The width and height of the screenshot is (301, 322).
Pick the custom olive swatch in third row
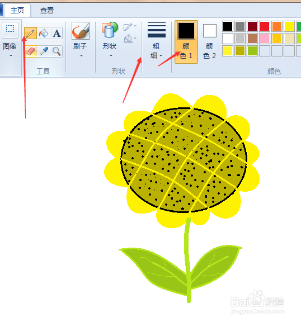click(x=240, y=51)
